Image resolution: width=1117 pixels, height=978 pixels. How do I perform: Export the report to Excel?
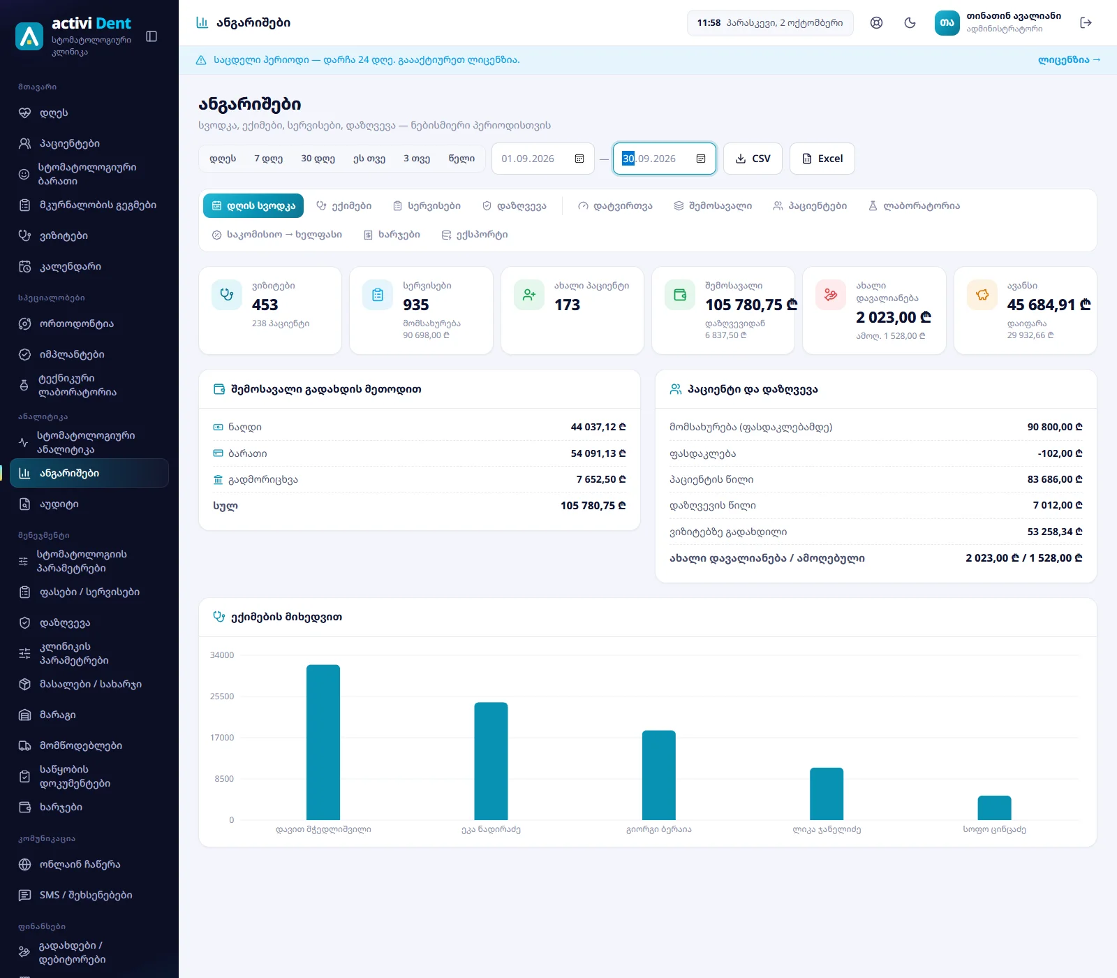pyautogui.click(x=822, y=159)
